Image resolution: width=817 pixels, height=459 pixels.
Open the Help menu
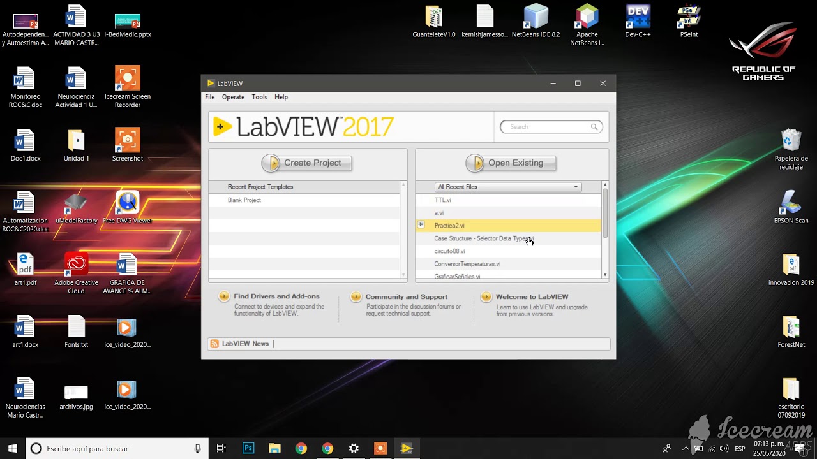click(x=281, y=97)
